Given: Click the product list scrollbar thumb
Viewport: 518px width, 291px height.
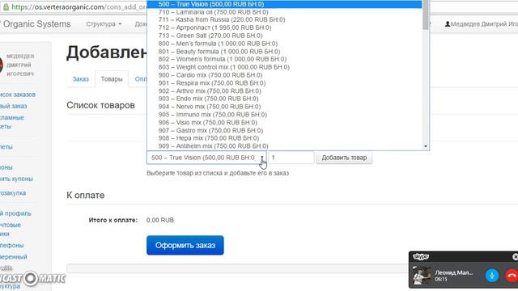Looking at the screenshot, I should (426, 15).
